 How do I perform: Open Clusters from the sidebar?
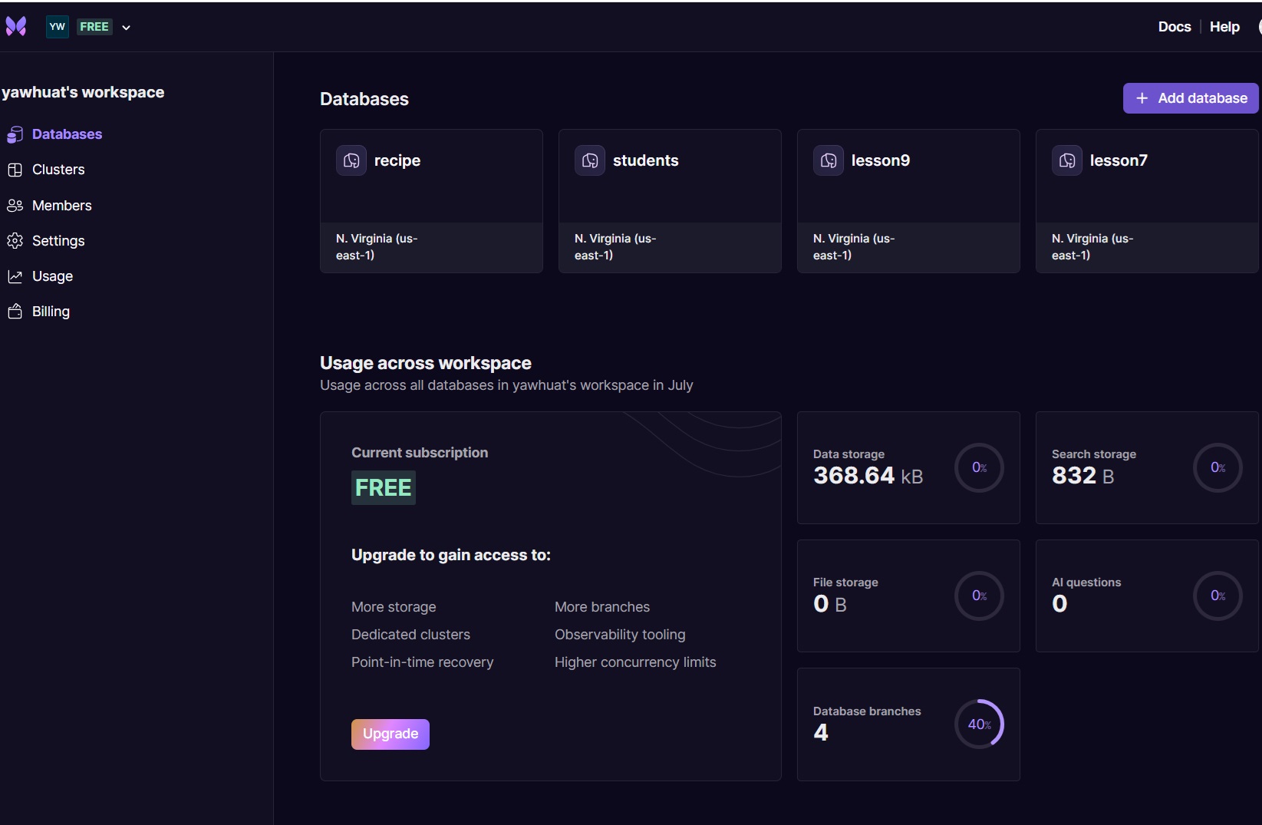click(58, 170)
